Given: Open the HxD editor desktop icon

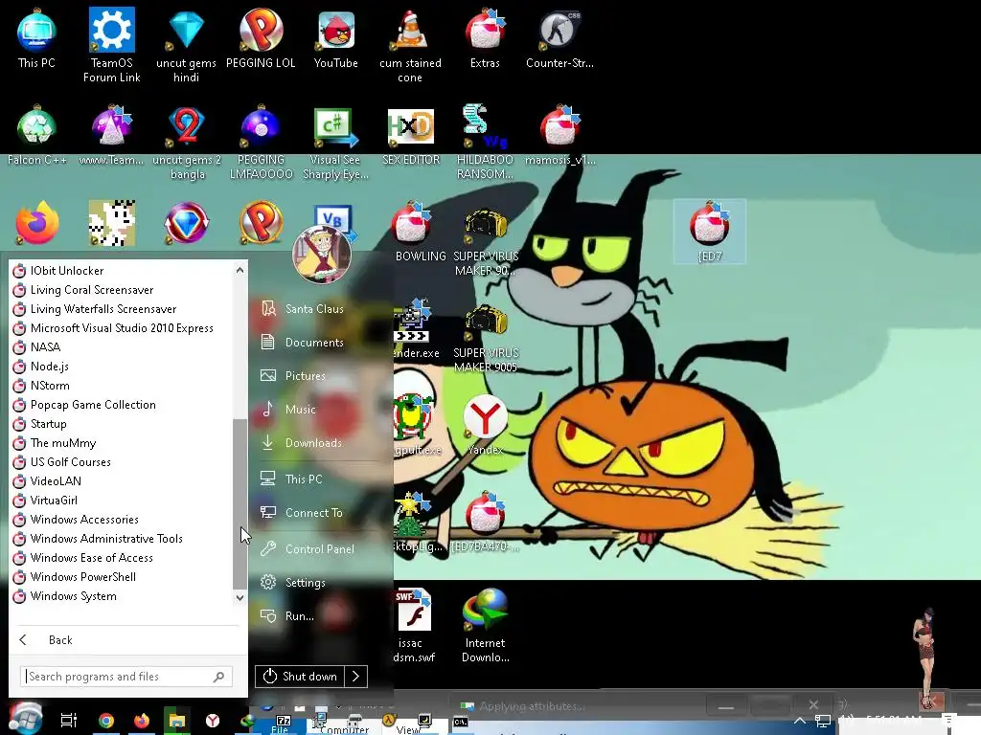Looking at the screenshot, I should coord(410,135).
